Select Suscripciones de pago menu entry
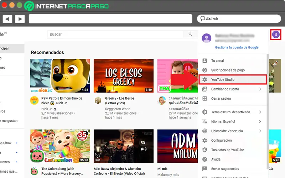Image resolution: width=285 pixels, height=178 pixels. 232,70
